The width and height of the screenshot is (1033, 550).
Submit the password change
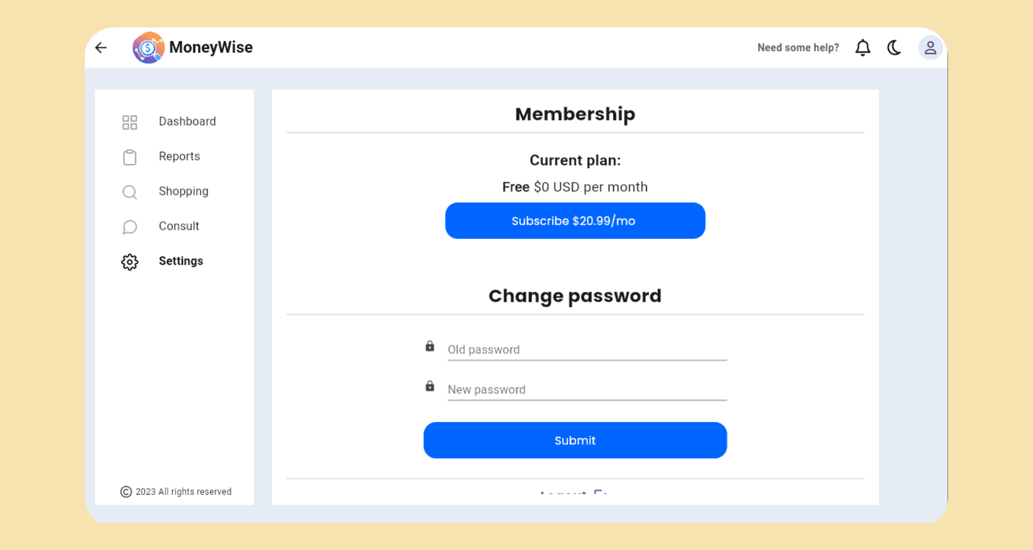(575, 440)
